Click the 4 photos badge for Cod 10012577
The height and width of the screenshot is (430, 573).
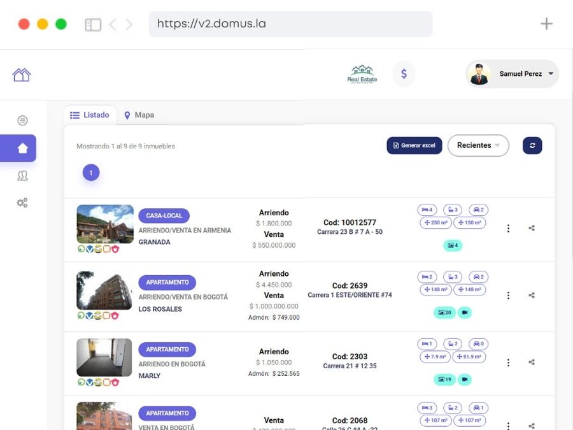tap(453, 245)
